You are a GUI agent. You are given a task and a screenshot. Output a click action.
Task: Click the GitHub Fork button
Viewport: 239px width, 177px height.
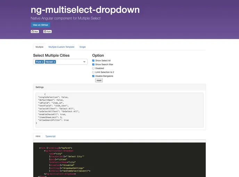[47, 31]
